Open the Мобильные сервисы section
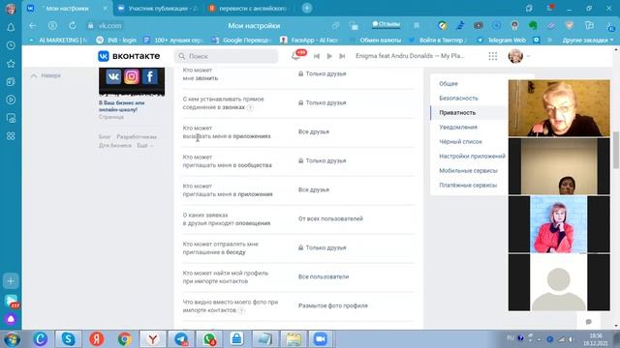Image resolution: width=620 pixels, height=348 pixels. point(468,171)
